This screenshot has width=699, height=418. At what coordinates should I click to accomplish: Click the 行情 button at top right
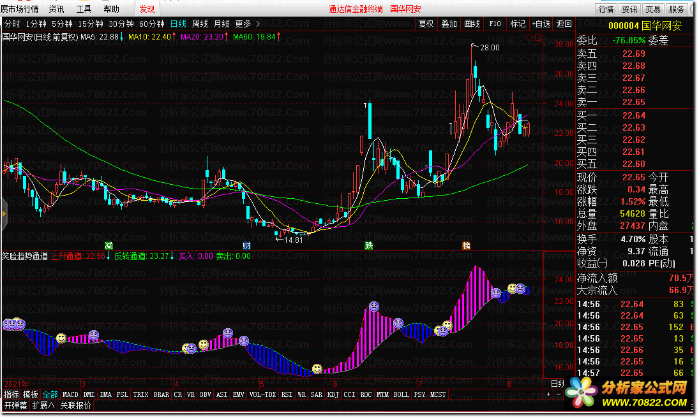[606, 10]
